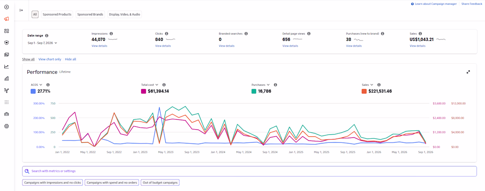This screenshot has height=191, width=485.
Task: Select the Display, Video, & Audio tab
Action: click(x=125, y=15)
